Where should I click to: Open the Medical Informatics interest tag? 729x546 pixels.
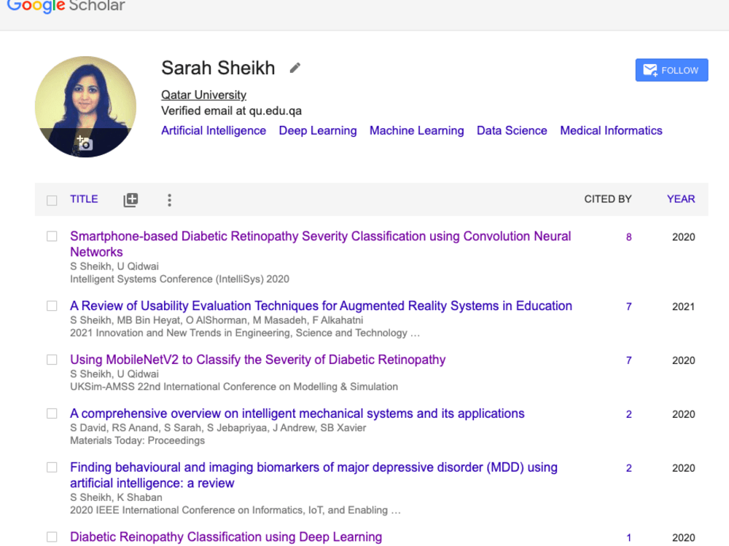coord(611,130)
